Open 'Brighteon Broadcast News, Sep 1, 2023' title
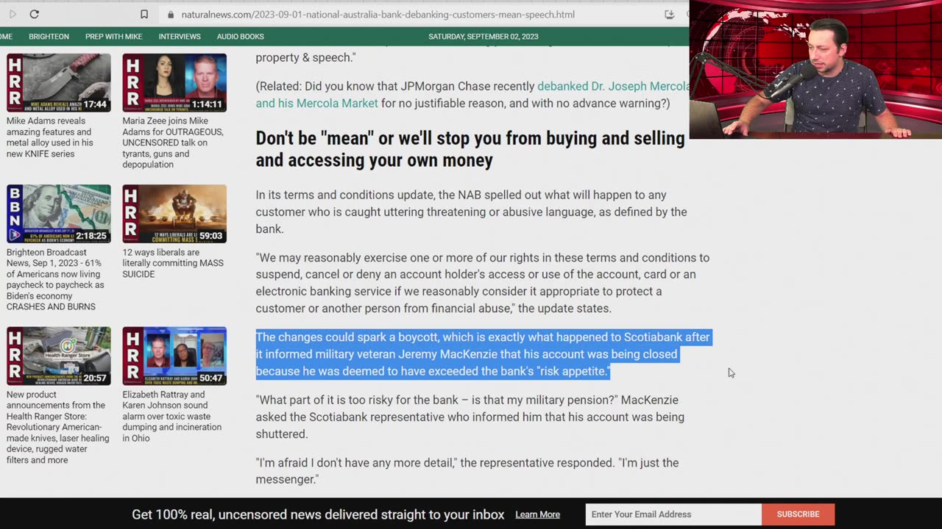This screenshot has width=942, height=529. [x=56, y=279]
